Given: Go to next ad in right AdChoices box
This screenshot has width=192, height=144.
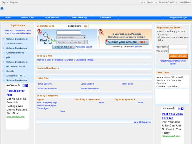Looking at the screenshot, I should pyautogui.click(x=182, y=109).
